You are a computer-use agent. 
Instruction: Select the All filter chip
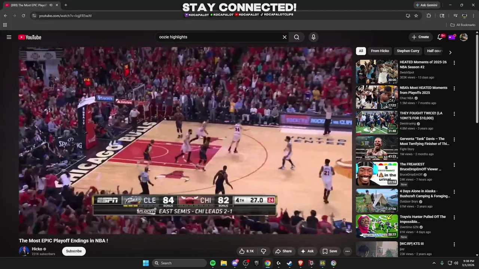point(361,51)
